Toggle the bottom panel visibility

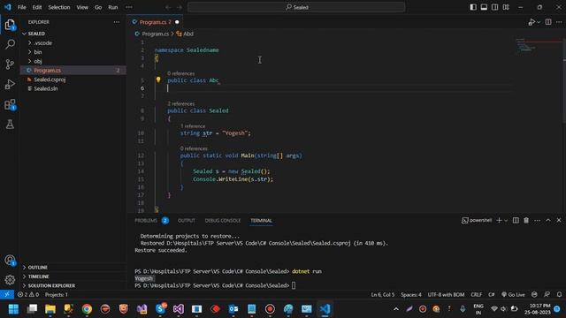484,7
